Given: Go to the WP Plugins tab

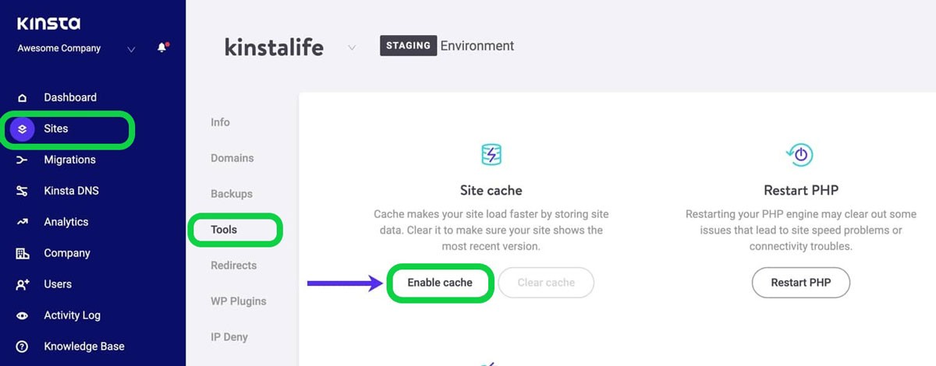Looking at the screenshot, I should coord(238,301).
